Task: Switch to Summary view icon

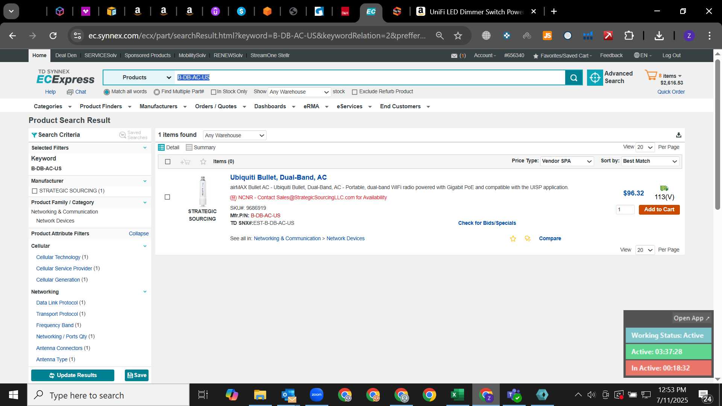Action: [x=189, y=147]
